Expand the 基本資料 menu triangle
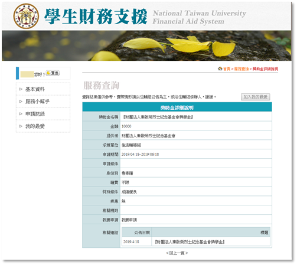This screenshot has height=265, width=297. (21, 89)
